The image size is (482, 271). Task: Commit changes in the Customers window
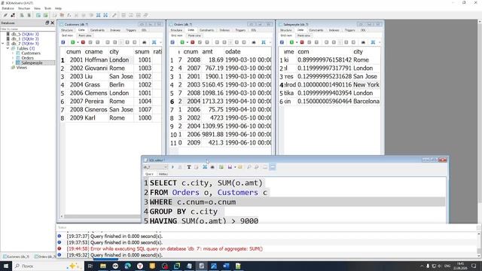90,42
